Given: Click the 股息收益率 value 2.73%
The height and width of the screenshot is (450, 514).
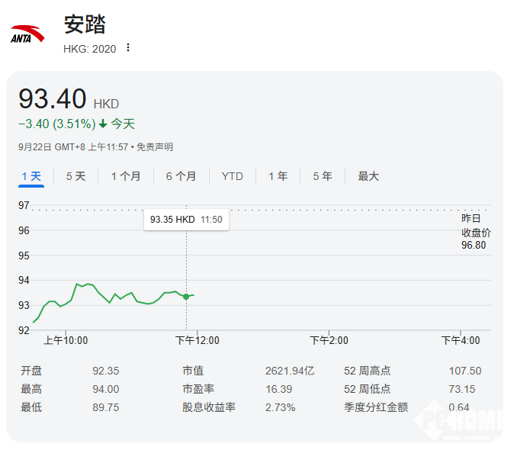Looking at the screenshot, I should point(280,407).
